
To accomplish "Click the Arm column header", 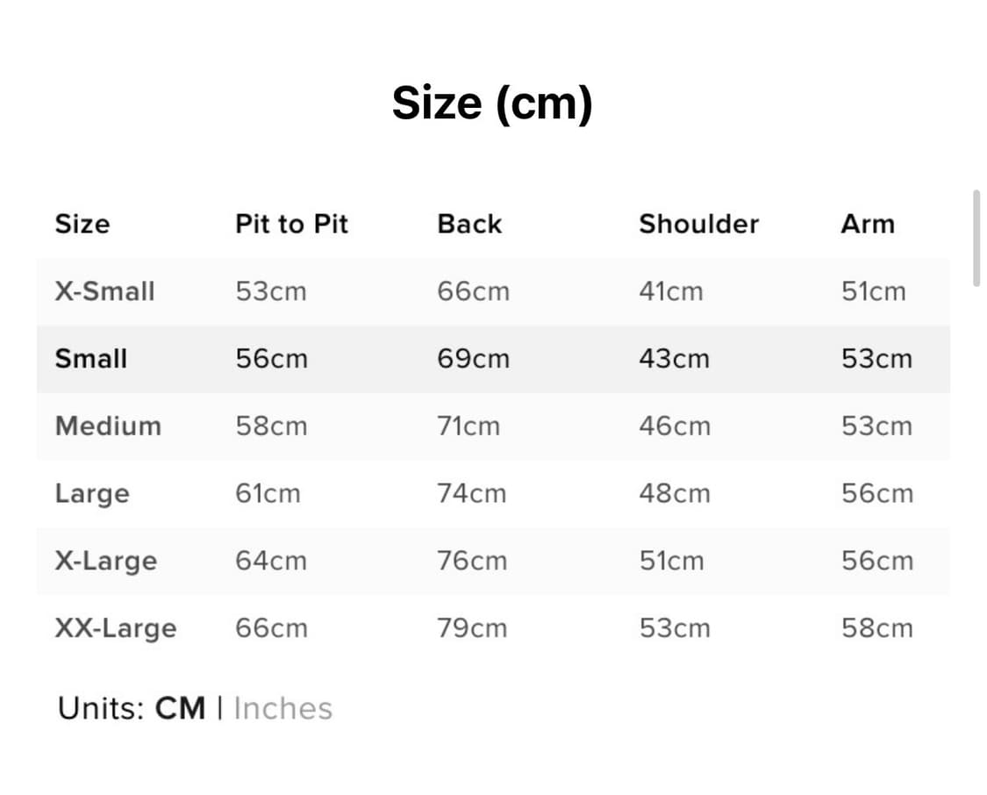I will point(868,224).
